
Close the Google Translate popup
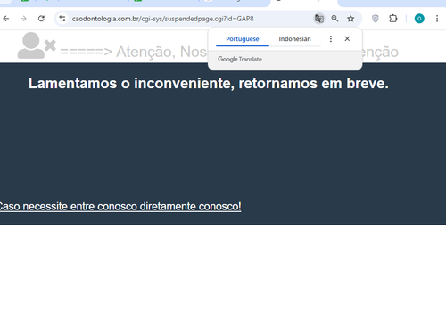pyautogui.click(x=347, y=39)
